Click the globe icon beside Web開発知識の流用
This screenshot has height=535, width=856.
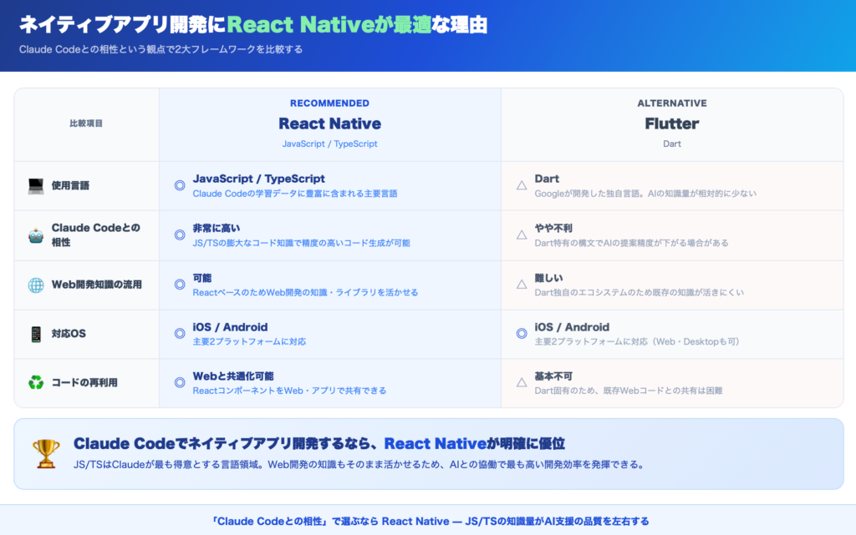[36, 285]
